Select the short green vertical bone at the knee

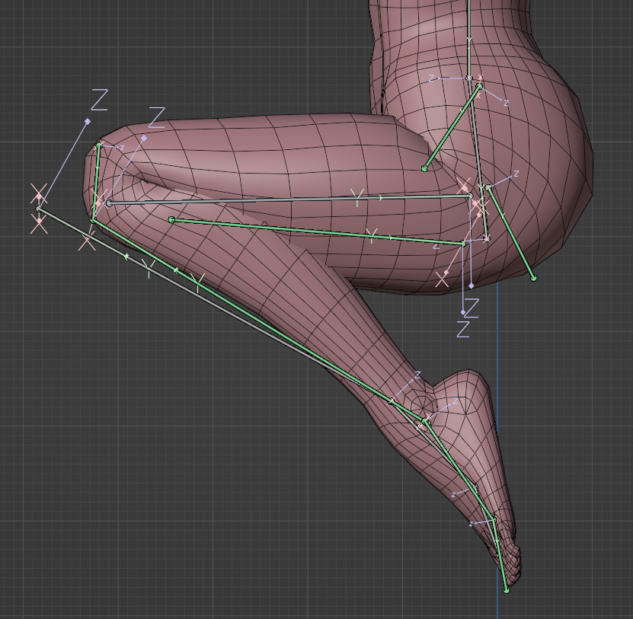pos(96,183)
